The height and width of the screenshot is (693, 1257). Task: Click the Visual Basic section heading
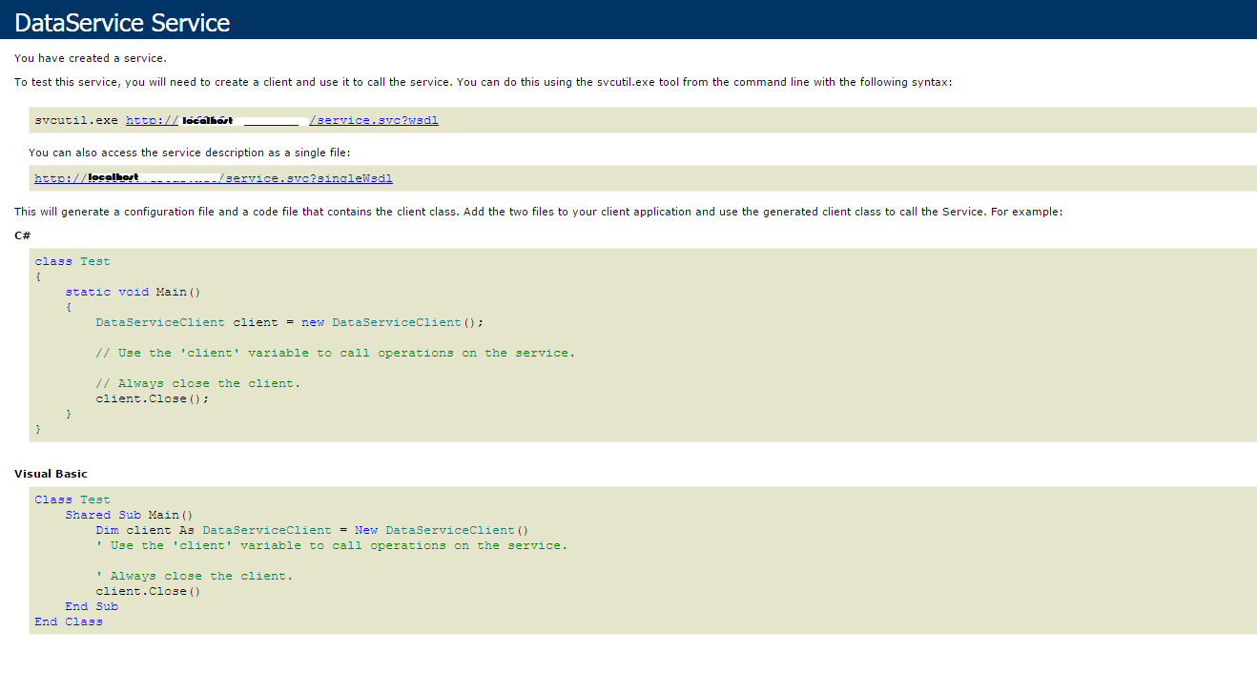pyautogui.click(x=51, y=474)
